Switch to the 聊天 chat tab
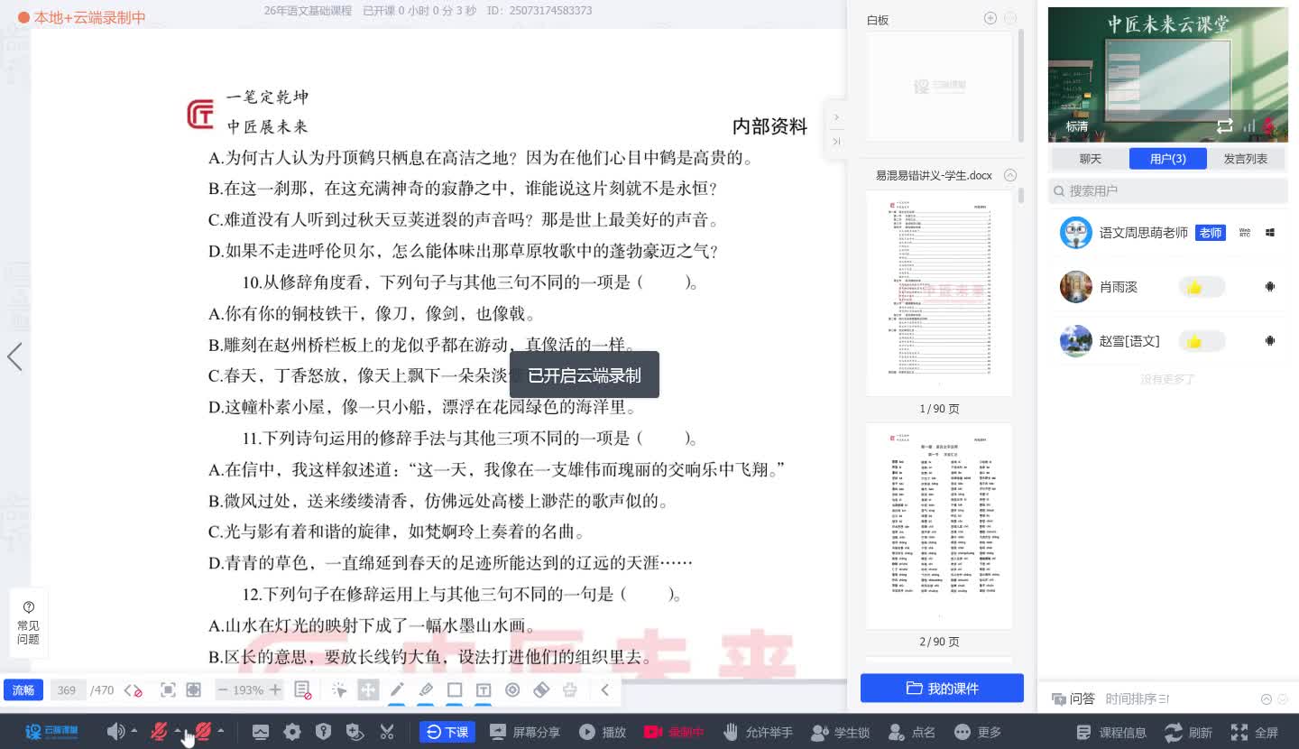1299x749 pixels. click(x=1090, y=157)
